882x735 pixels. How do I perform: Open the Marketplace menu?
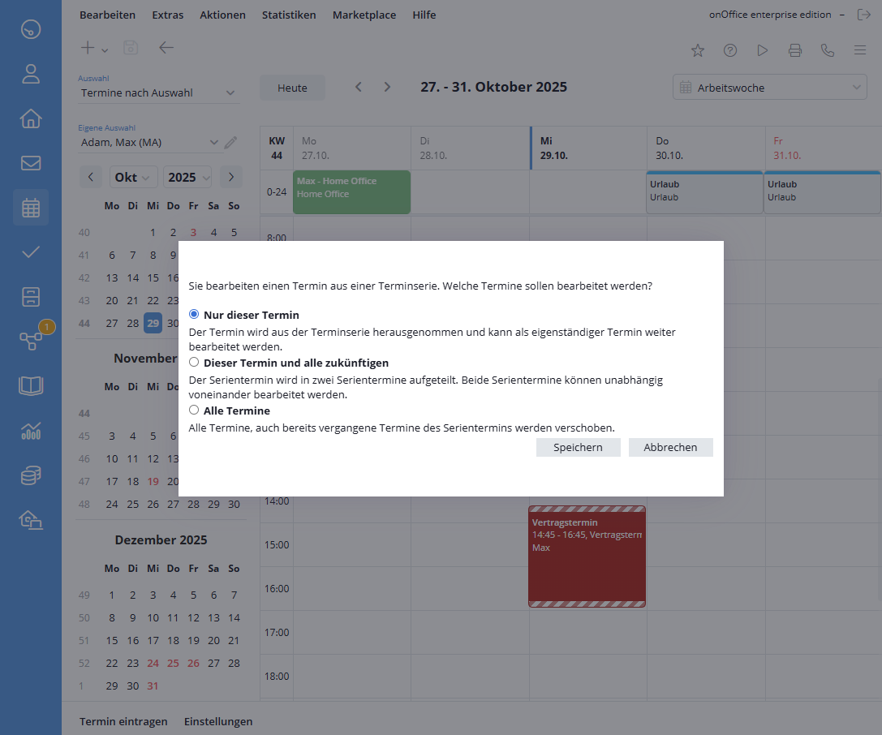364,15
